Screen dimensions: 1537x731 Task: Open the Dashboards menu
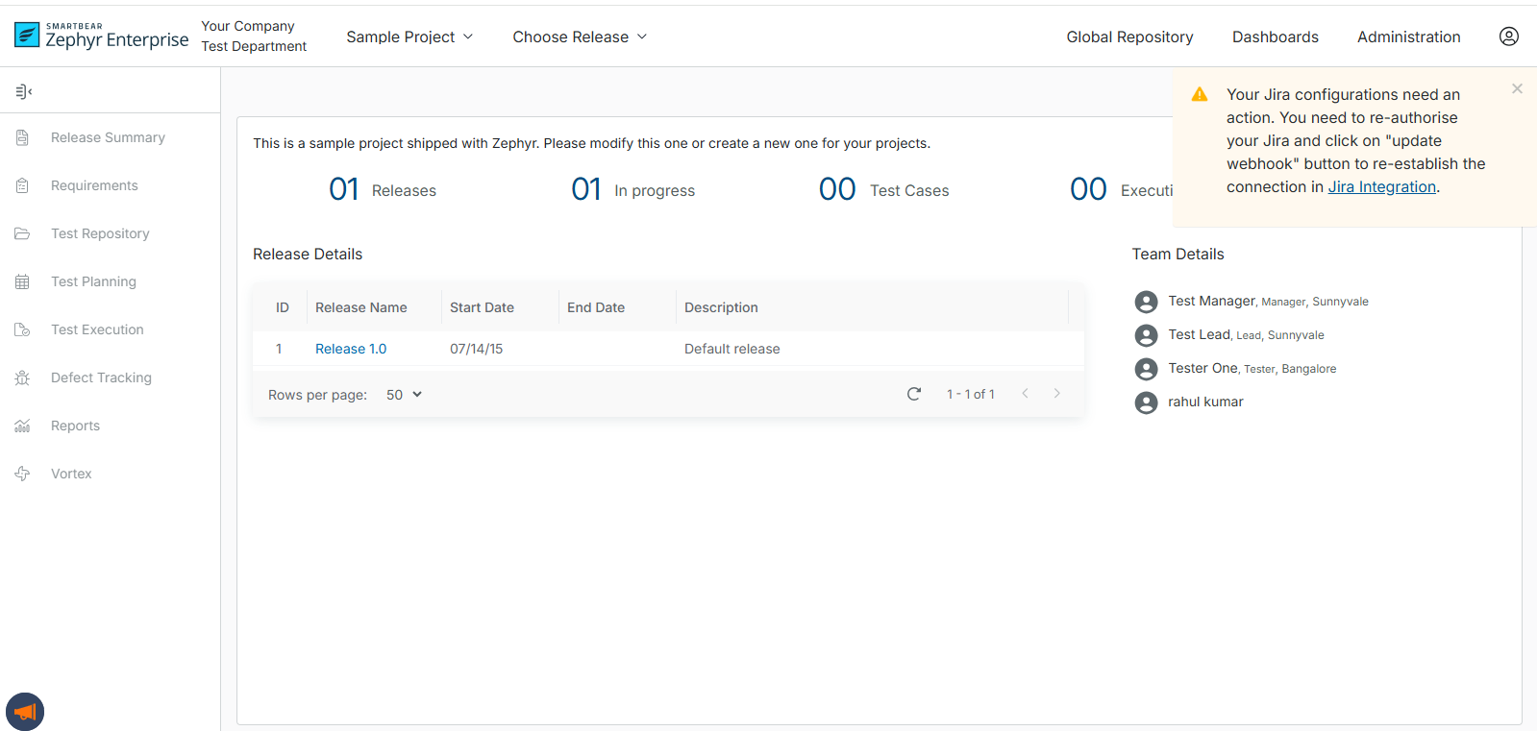(1275, 37)
